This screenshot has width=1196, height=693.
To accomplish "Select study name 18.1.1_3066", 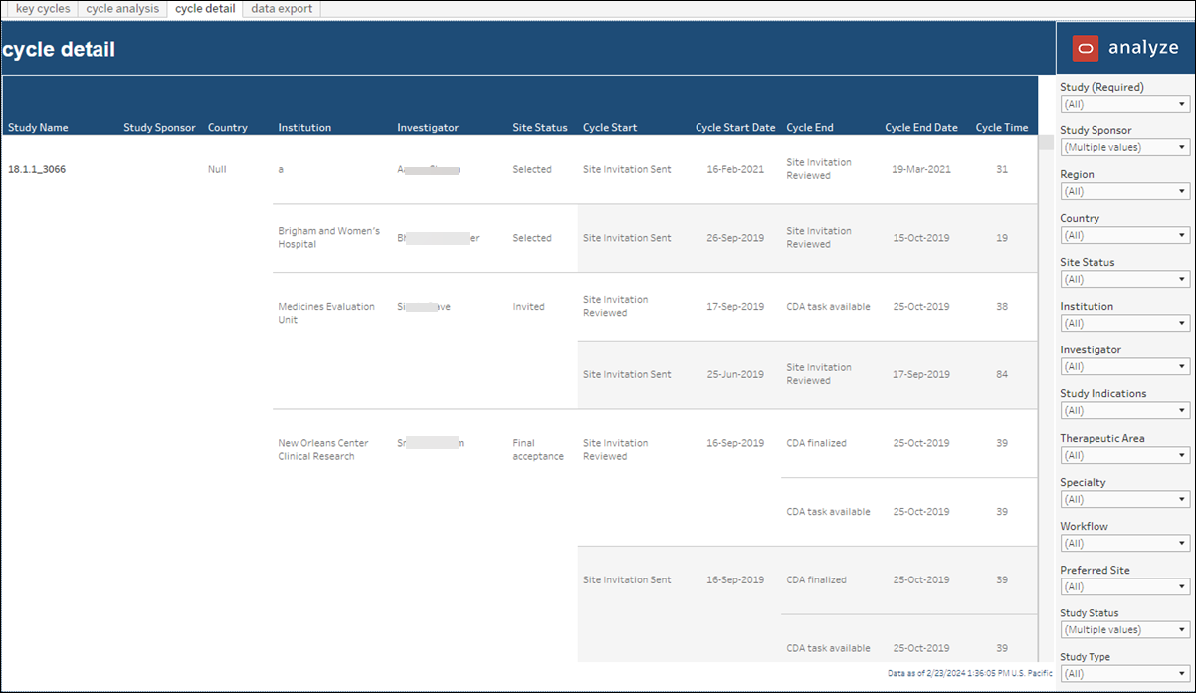I will pos(37,169).
